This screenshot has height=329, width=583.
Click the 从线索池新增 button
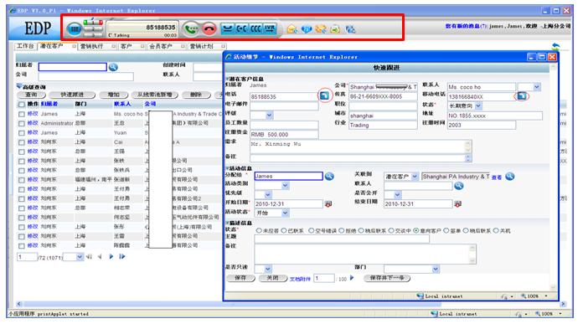154,95
